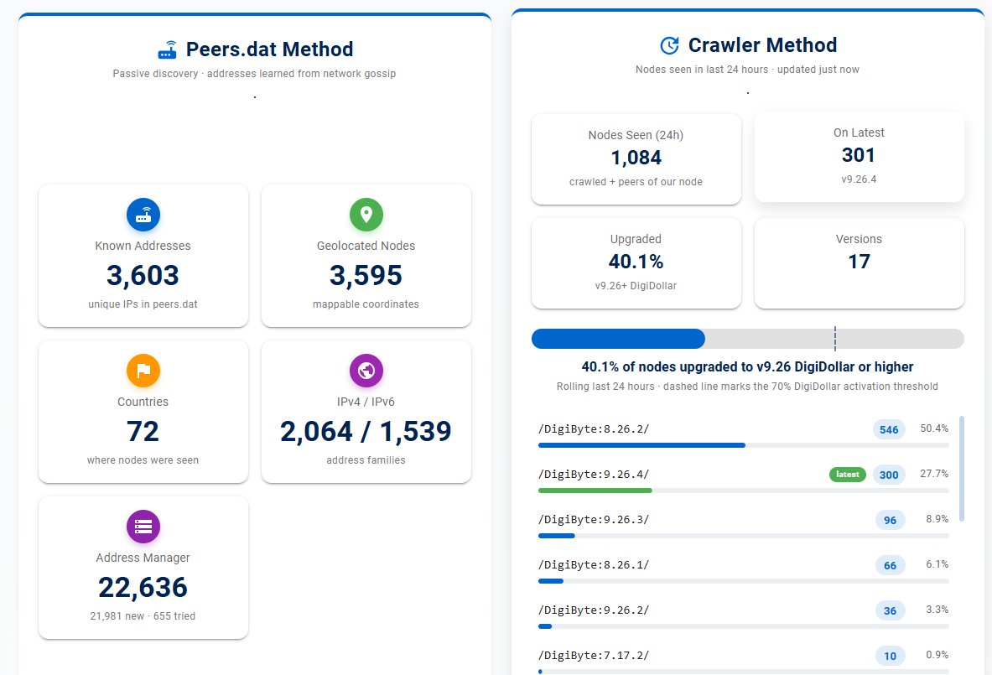Click the Upgraded value 40.1%
The image size is (992, 675).
point(636,262)
